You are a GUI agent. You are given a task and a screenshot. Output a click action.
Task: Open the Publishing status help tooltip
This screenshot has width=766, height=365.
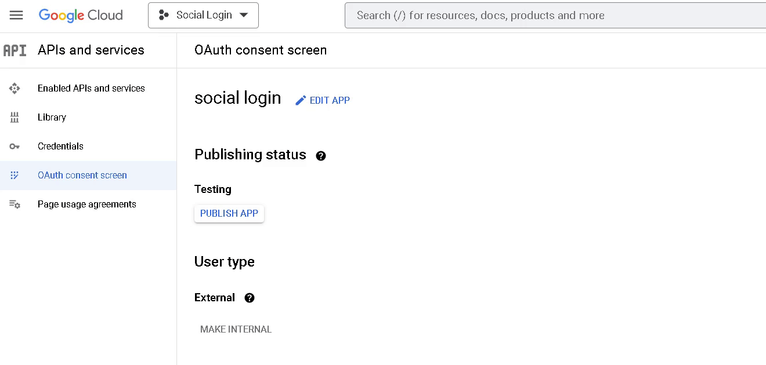coord(321,155)
